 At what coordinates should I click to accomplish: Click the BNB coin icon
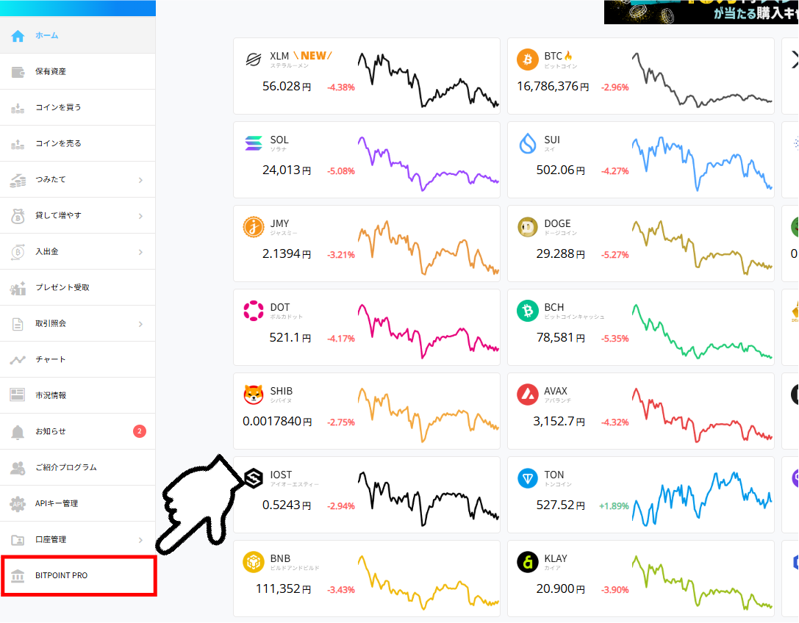click(x=254, y=562)
